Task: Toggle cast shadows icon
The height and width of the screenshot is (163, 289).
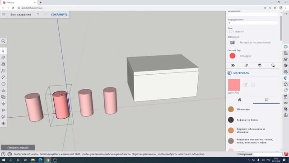Action: (273, 65)
